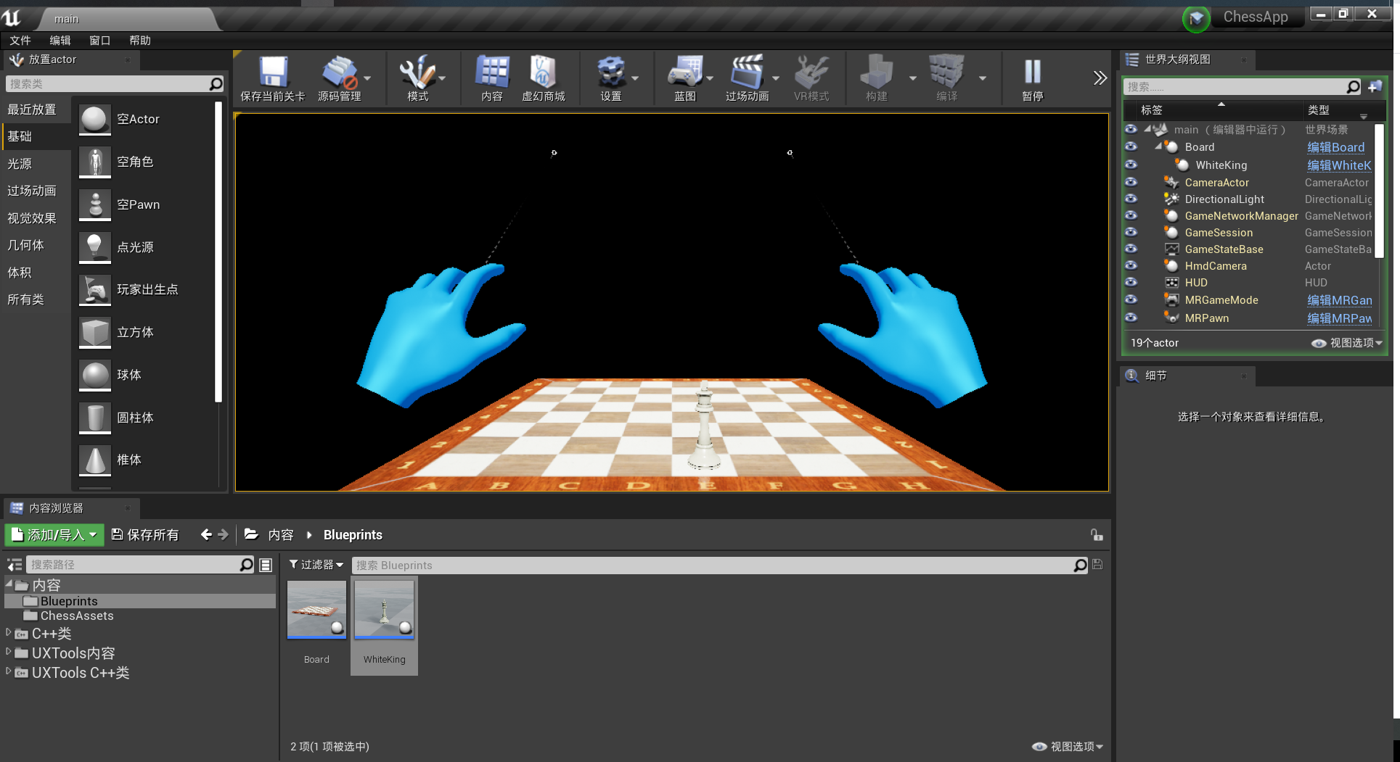Click the 编辑Board link
This screenshot has width=1400, height=762.
tap(1335, 147)
